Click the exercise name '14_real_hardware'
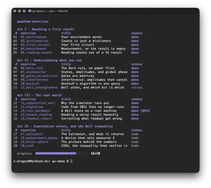 pyautogui.click(x=36, y=111)
